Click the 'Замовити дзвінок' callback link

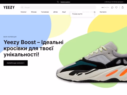(65, 2)
